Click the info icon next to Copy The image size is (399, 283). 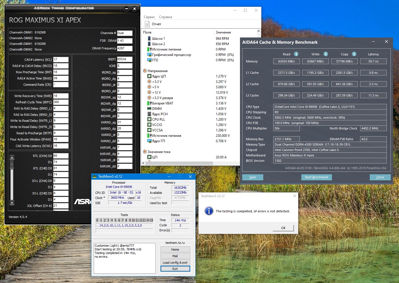[354, 54]
